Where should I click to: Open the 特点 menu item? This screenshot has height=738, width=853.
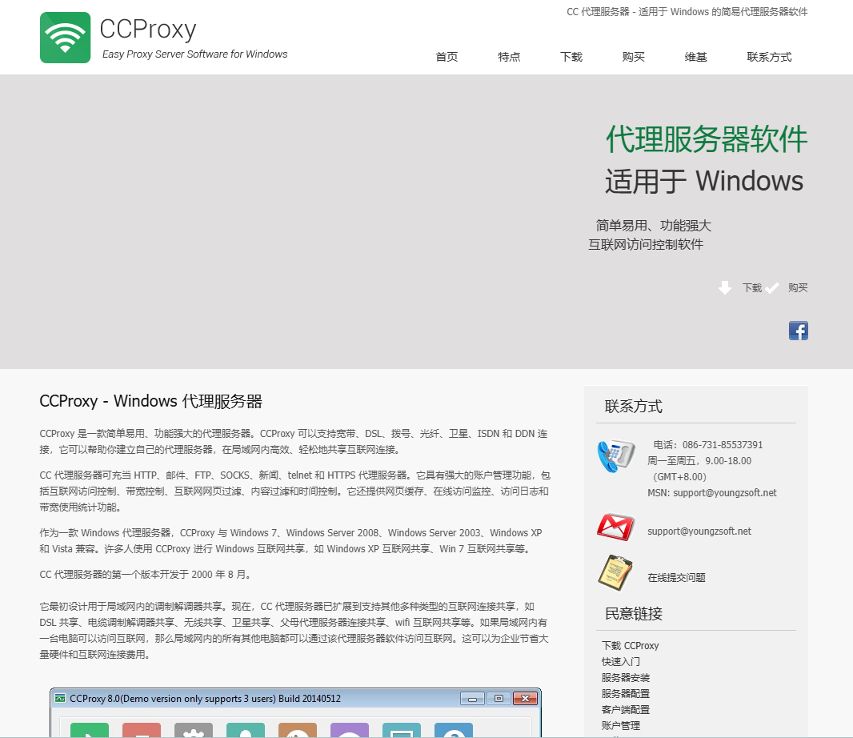(x=509, y=57)
